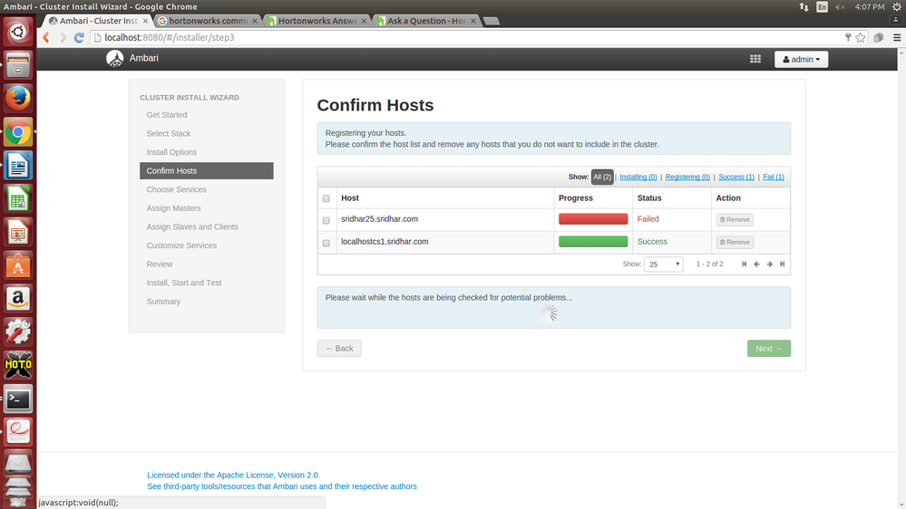Click the En keyboard language indicator
The width and height of the screenshot is (906, 509).
pos(822,7)
